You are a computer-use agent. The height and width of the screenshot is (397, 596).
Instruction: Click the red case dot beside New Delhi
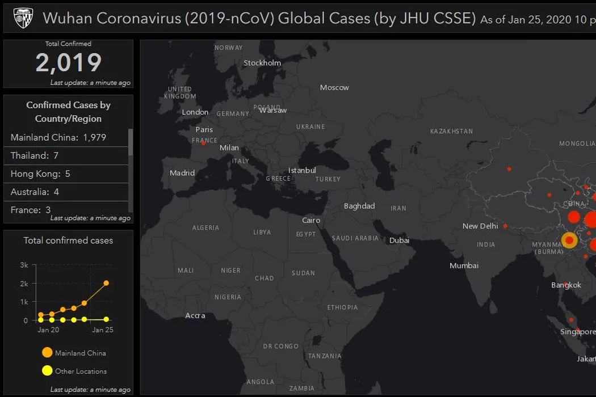click(505, 226)
